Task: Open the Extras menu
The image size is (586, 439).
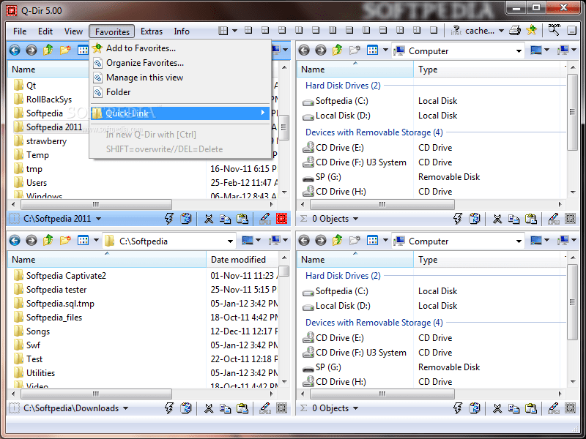Action: 151,31
